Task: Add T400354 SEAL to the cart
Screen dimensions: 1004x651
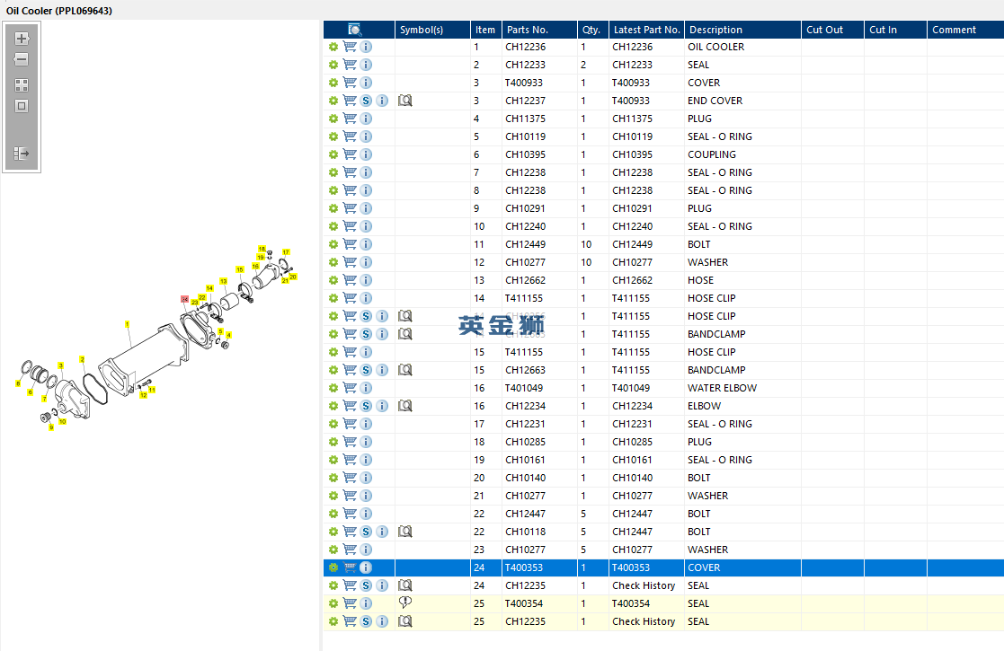Action: 350,603
